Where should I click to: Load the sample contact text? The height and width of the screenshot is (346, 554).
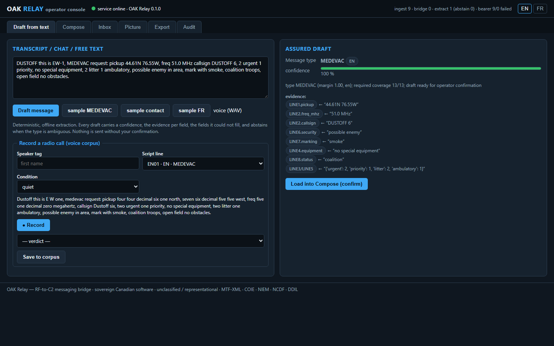tap(145, 110)
